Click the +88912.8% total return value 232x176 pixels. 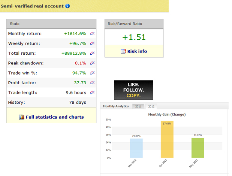74,53
